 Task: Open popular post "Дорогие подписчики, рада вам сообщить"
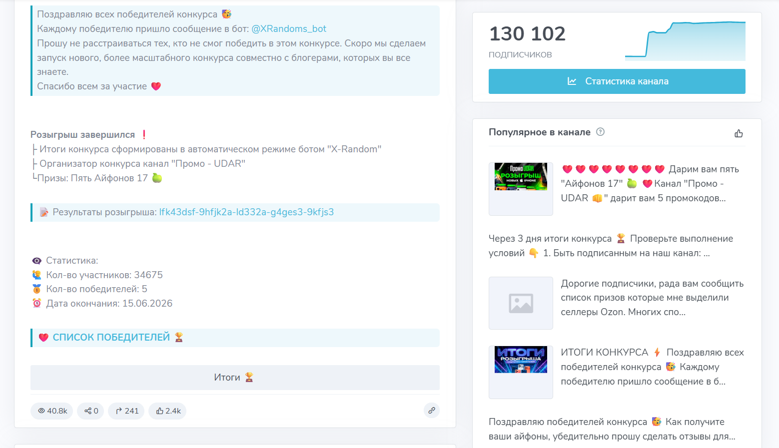[x=653, y=298]
